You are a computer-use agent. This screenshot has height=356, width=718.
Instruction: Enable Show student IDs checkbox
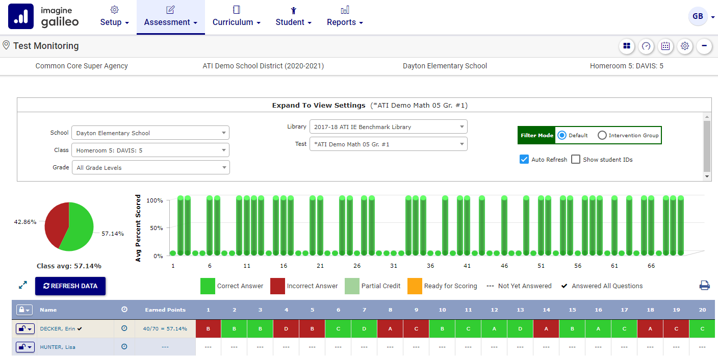(576, 159)
